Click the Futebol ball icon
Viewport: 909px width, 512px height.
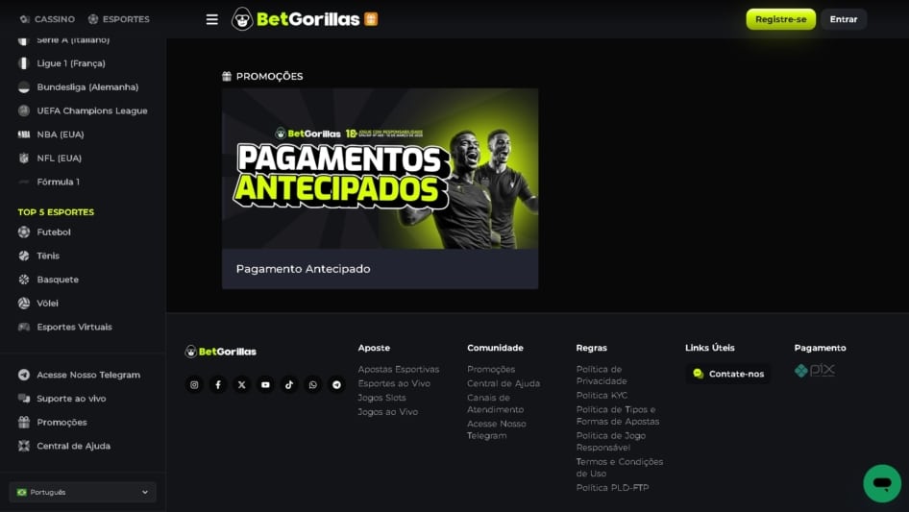pos(24,232)
